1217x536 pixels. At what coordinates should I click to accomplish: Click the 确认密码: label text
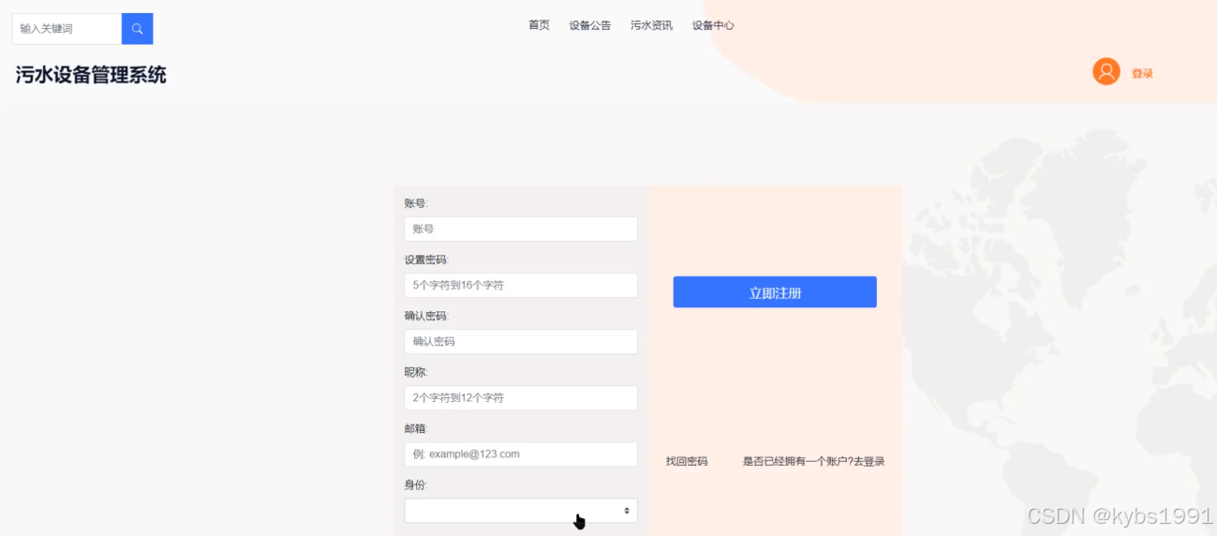coord(427,316)
